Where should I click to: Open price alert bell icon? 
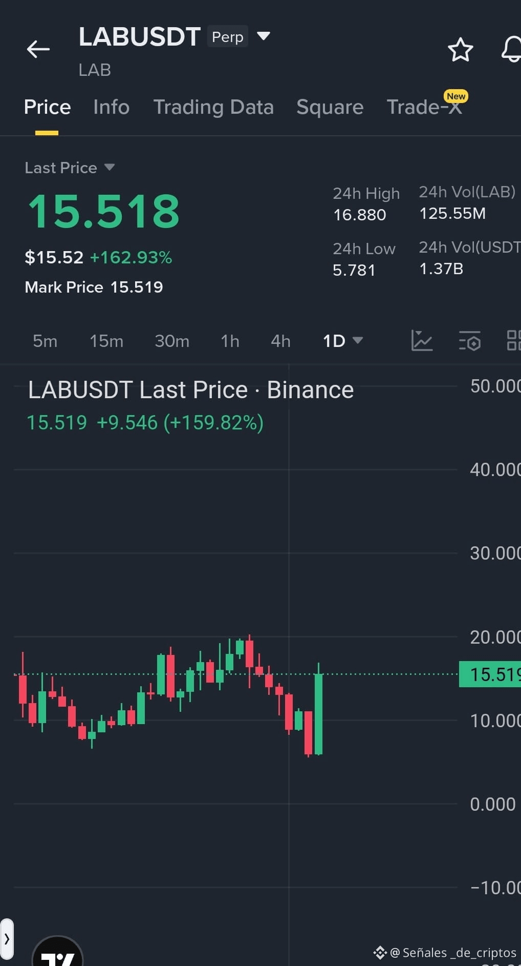(511, 50)
